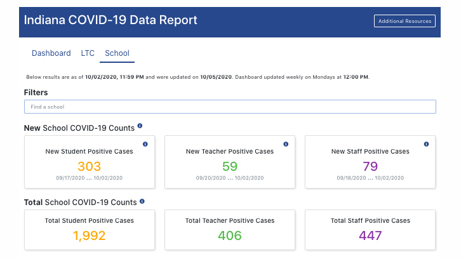461x259 pixels.
Task: Switch to the LTC tab
Action: coord(88,53)
